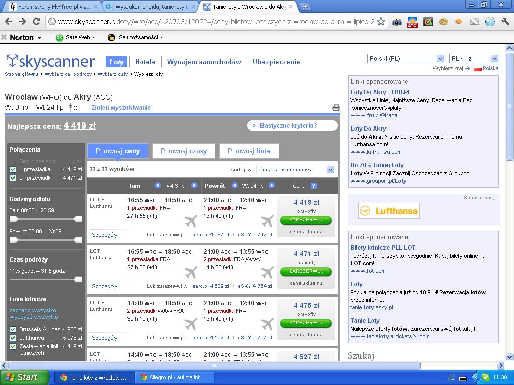
Task: Click the eSKY 4 712 zł link
Action: (x=254, y=235)
